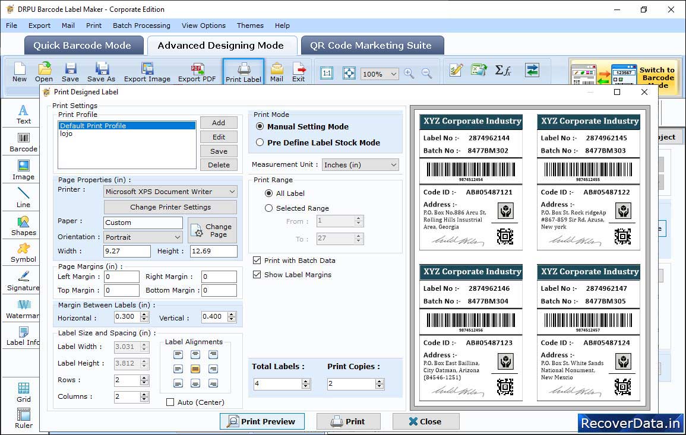686x435 pixels.
Task: Click the Export Image icon
Action: 147,72
